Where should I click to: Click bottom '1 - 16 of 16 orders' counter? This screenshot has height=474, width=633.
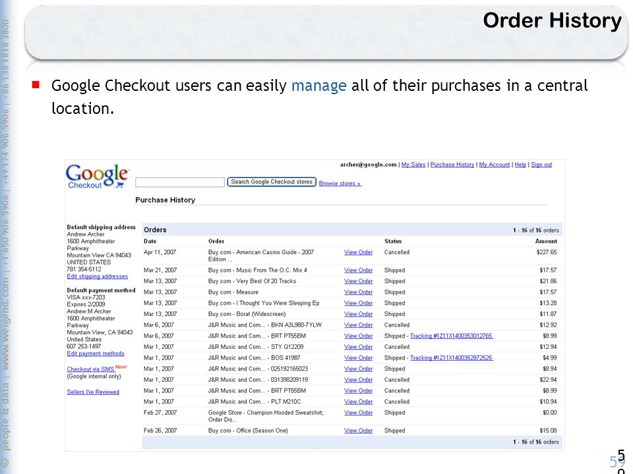click(x=536, y=442)
